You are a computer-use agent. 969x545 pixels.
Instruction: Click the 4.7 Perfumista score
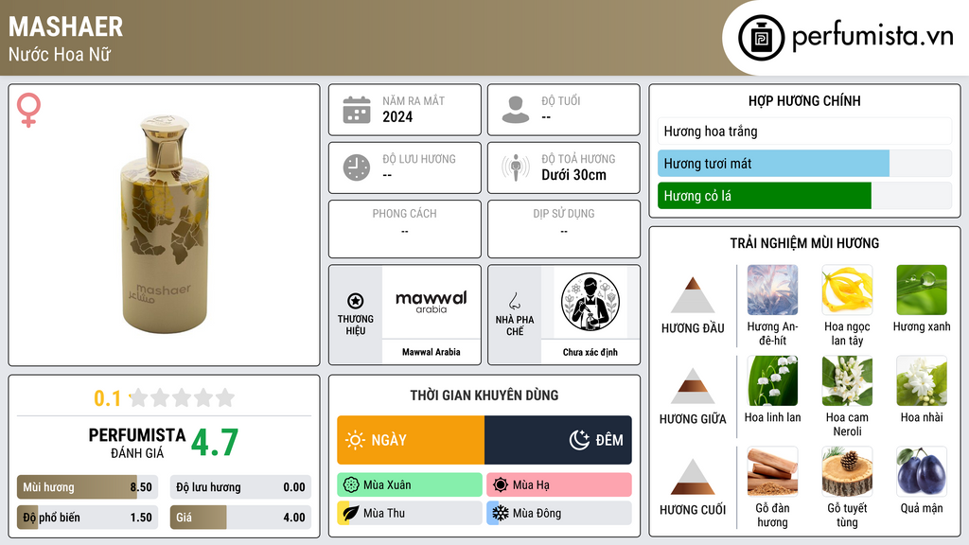click(215, 443)
